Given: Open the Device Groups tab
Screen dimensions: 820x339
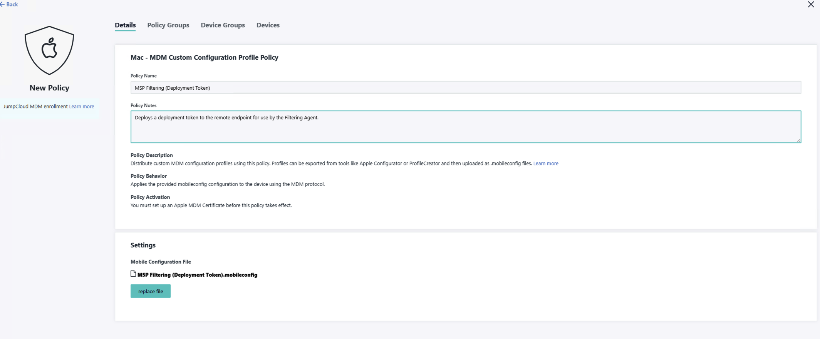Looking at the screenshot, I should pyautogui.click(x=223, y=25).
